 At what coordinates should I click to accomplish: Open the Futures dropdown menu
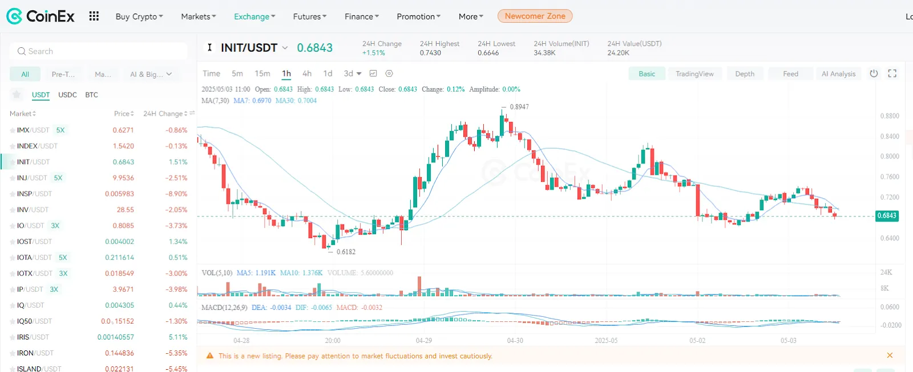tap(310, 17)
